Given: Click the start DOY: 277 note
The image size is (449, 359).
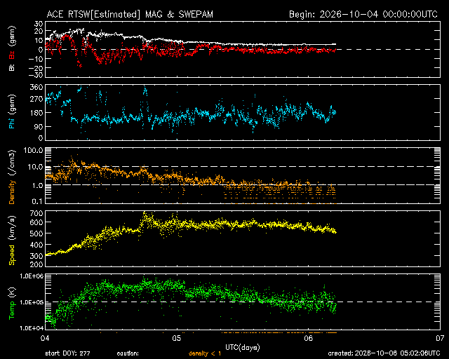Looking at the screenshot, I should [x=67, y=353].
